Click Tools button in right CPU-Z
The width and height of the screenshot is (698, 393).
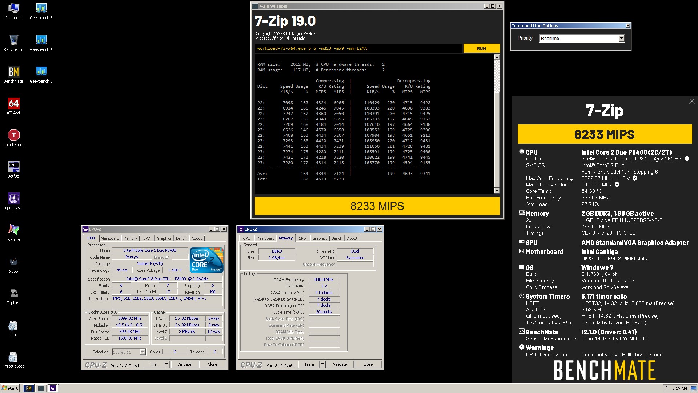pos(309,364)
